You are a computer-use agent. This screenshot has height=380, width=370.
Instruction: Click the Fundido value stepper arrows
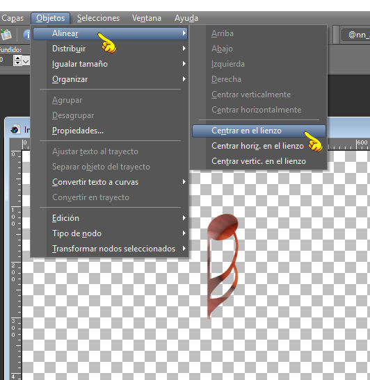point(17,60)
